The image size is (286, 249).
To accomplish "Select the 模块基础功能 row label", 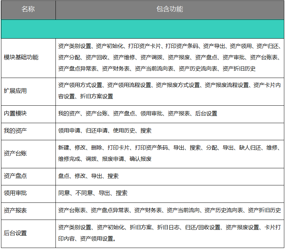I will click(21, 57).
